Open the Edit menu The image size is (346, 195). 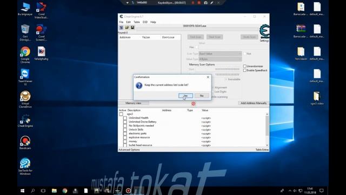tap(129, 22)
